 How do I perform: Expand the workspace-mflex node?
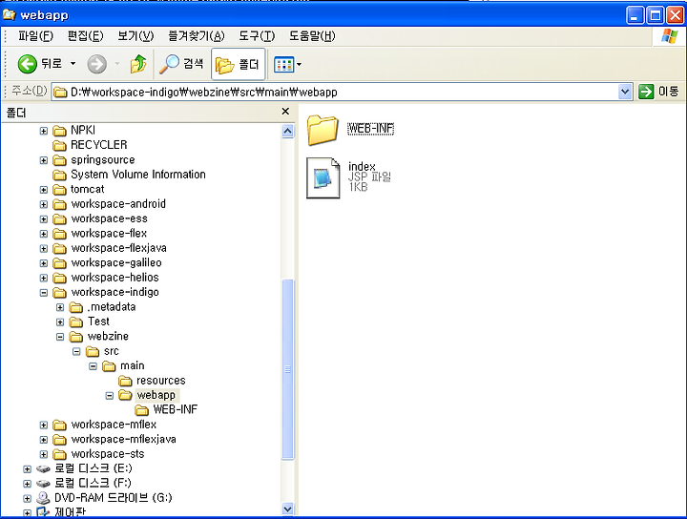pos(43,425)
